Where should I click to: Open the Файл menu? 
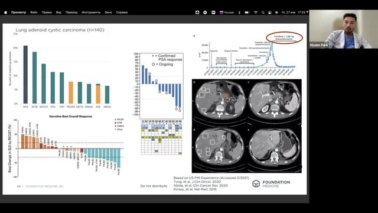(x=34, y=12)
